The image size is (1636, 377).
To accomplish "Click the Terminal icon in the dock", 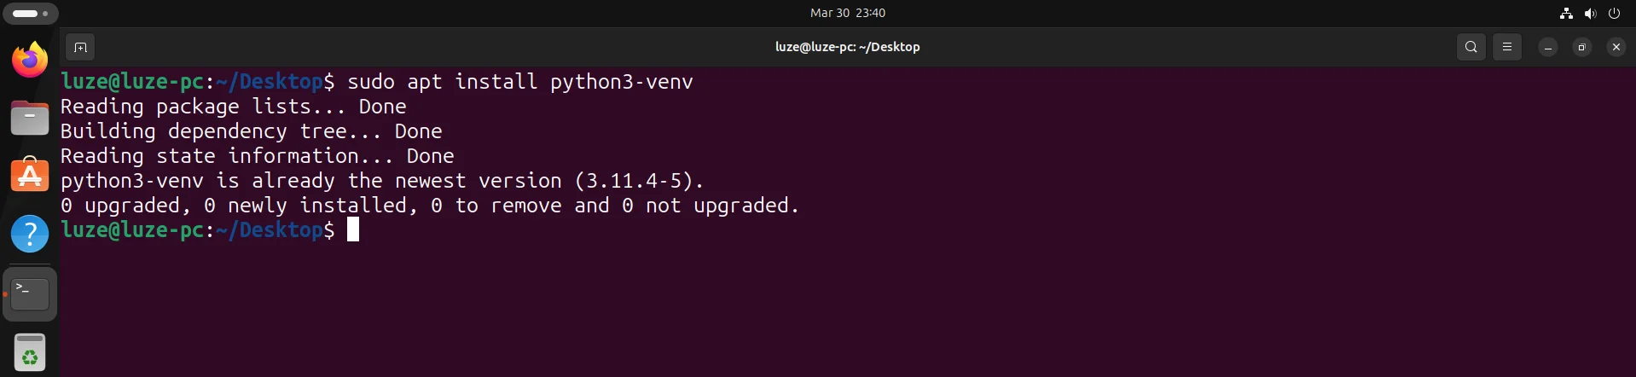I will pos(30,293).
